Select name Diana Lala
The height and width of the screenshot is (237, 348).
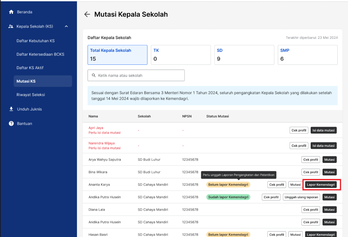[x=97, y=210]
